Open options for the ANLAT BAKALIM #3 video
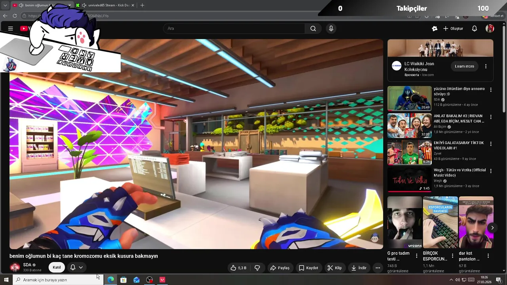 click(491, 117)
